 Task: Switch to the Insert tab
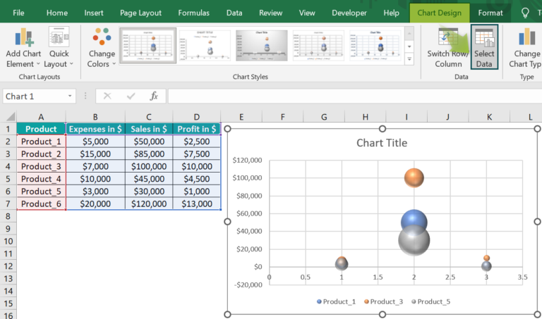94,13
